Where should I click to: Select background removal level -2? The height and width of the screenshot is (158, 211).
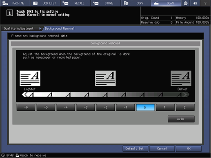click(106, 108)
